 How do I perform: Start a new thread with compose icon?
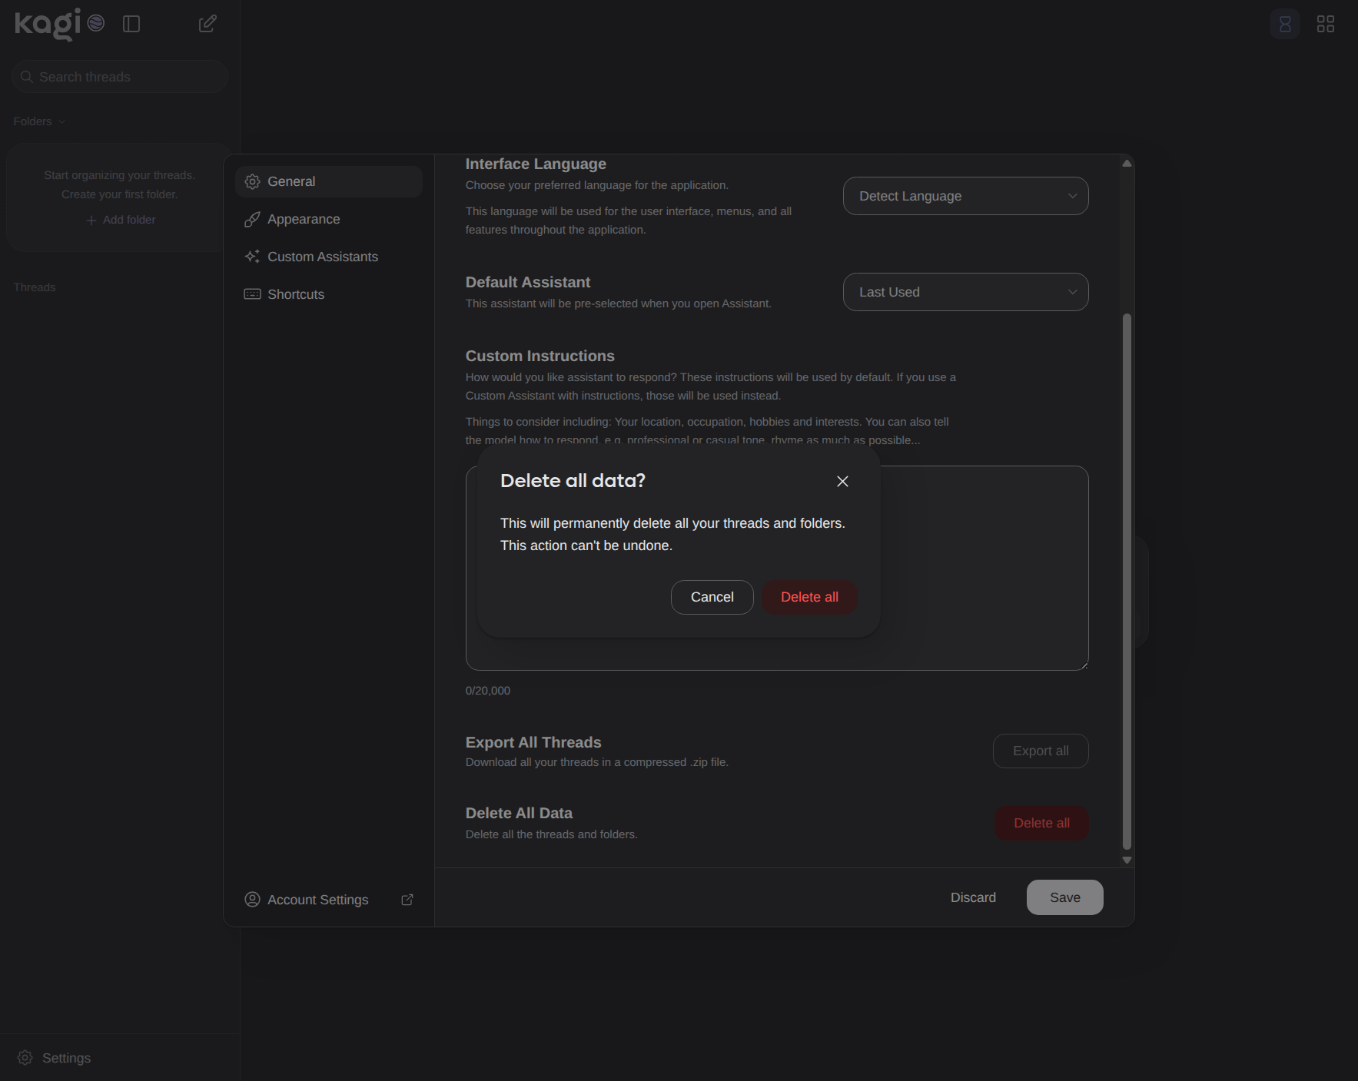point(208,24)
